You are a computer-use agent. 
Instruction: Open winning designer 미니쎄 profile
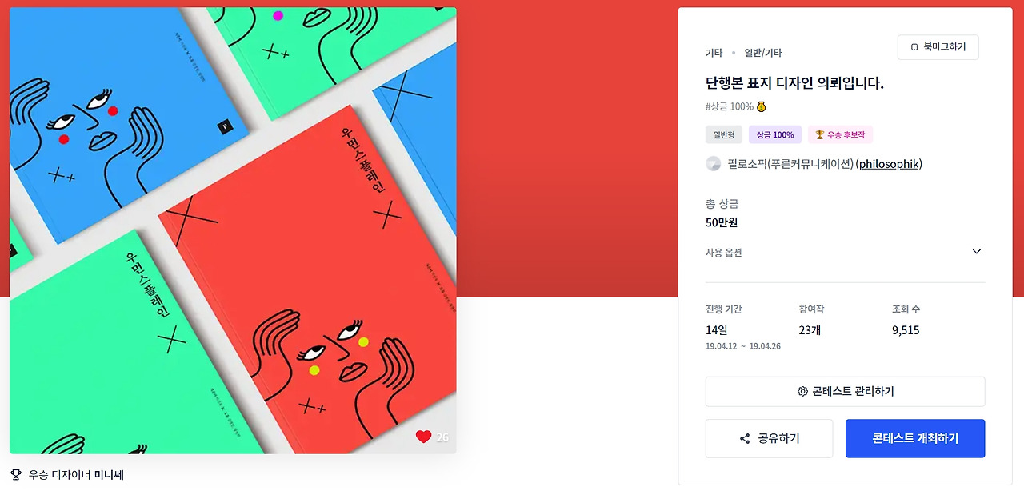click(x=109, y=474)
